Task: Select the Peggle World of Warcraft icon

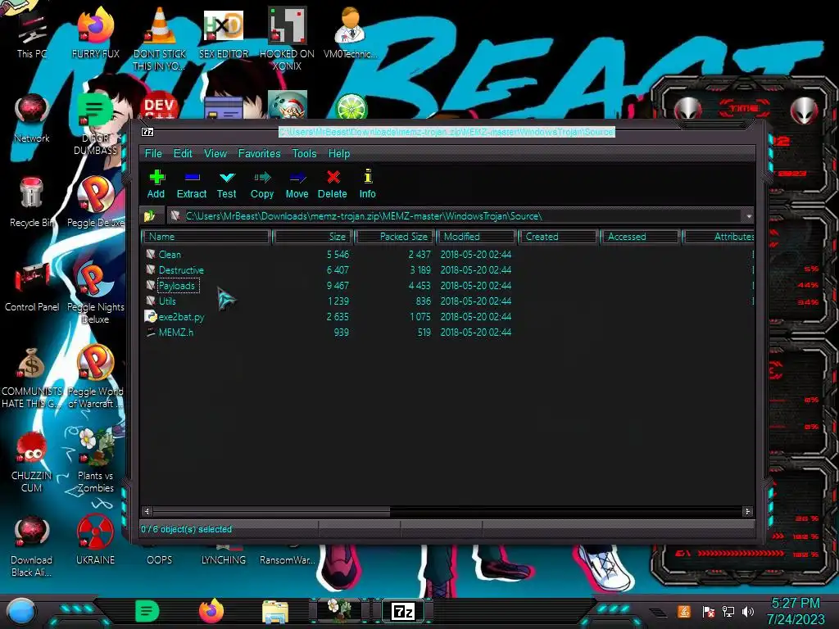Action: point(96,378)
